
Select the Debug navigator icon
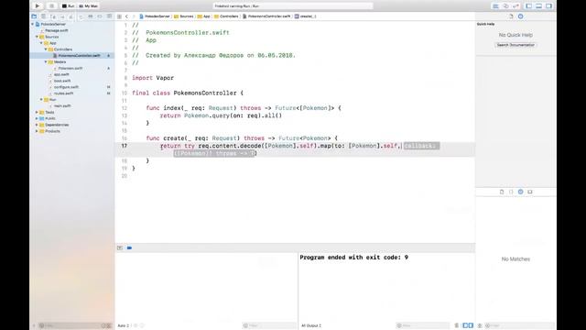pyautogui.click(x=90, y=16)
